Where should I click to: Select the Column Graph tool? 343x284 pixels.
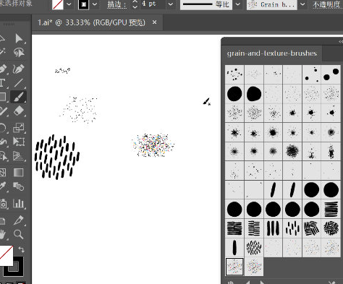pos(19,204)
